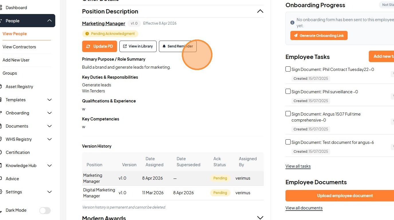Viewport: 394px width, 220px height.
Task: Collapse the Position Description section
Action: [260, 11]
